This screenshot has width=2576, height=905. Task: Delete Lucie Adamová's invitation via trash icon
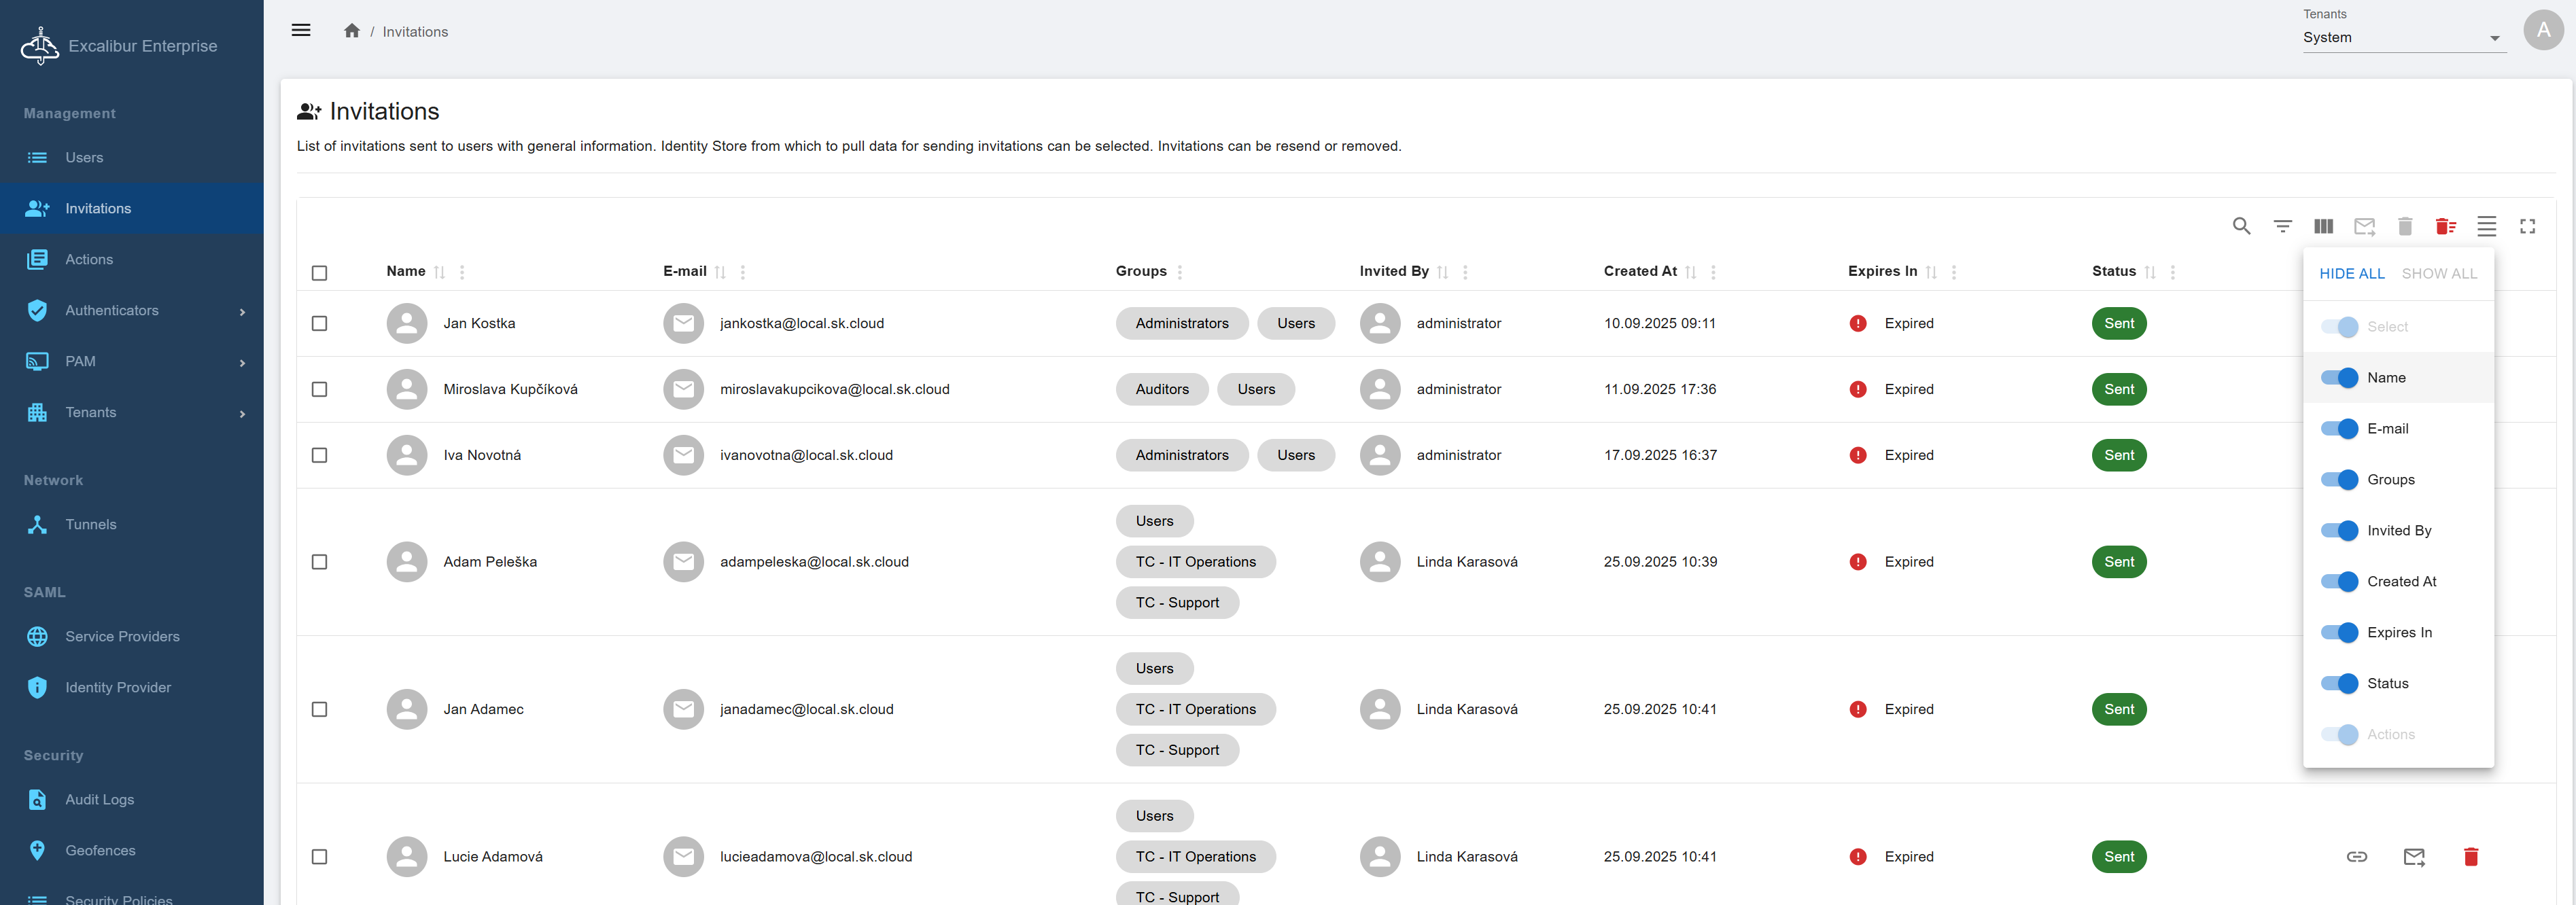click(2470, 856)
